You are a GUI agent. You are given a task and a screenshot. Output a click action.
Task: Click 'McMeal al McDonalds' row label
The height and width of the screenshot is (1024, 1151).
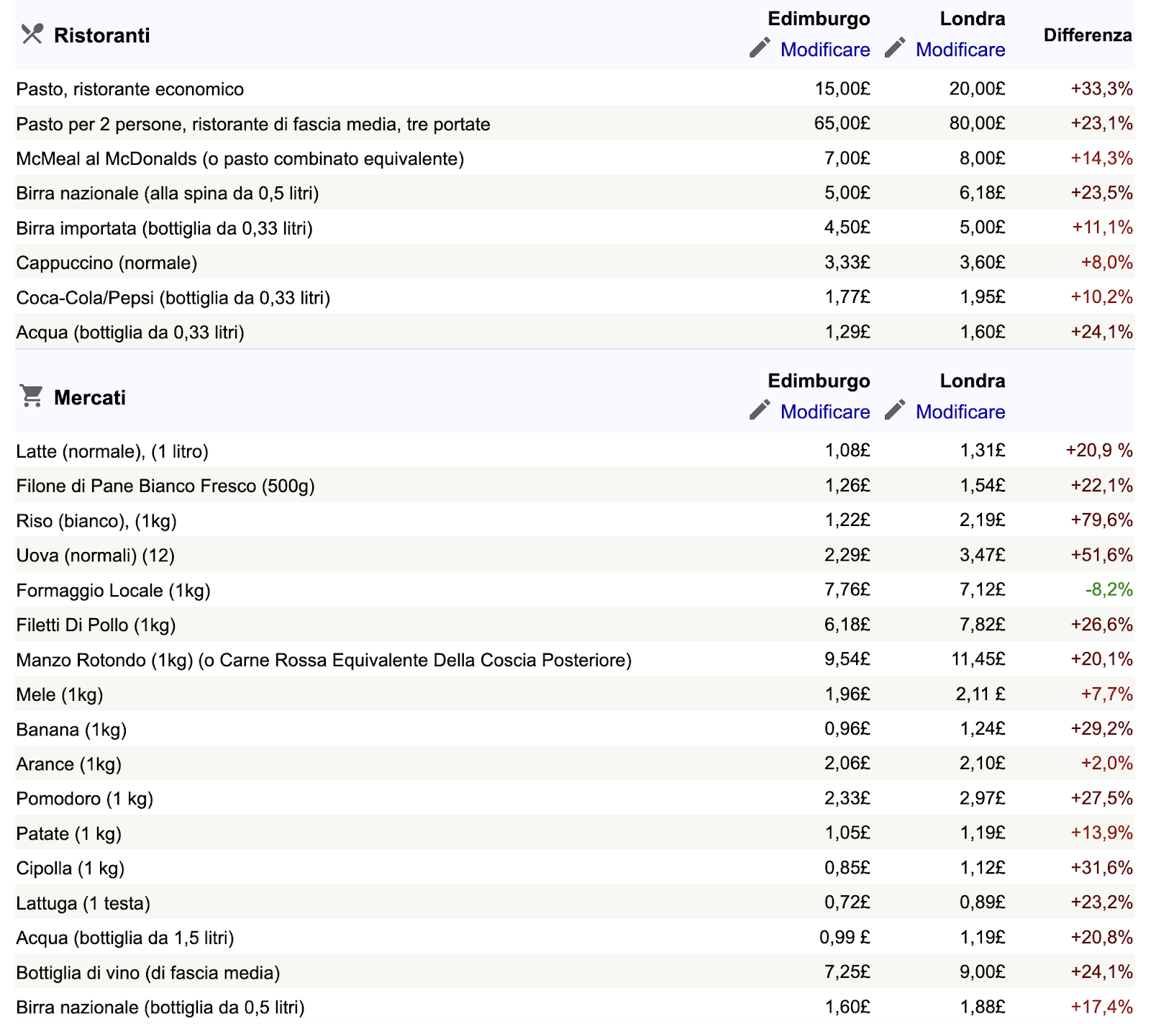(x=240, y=158)
